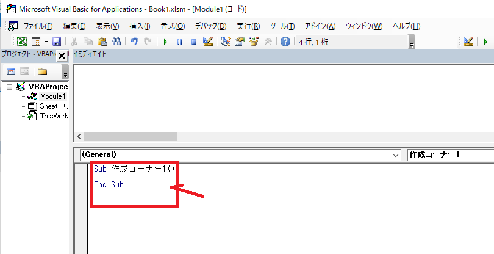This screenshot has height=254, width=494.
Task: Click toolbar options arrow after position box
Action: pyautogui.click(x=412, y=42)
